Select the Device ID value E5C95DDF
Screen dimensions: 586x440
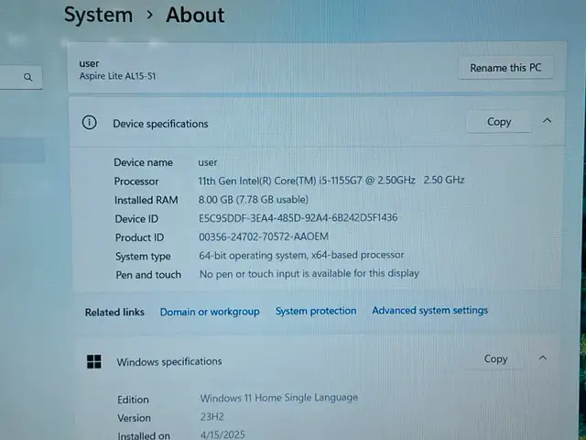[298, 218]
